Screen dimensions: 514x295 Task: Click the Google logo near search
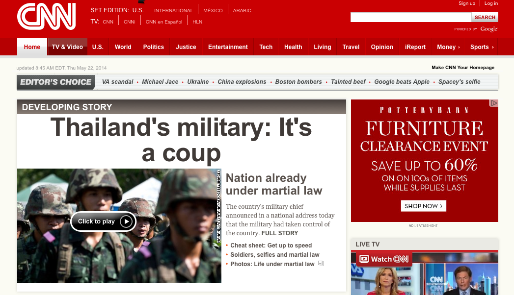[x=489, y=29]
